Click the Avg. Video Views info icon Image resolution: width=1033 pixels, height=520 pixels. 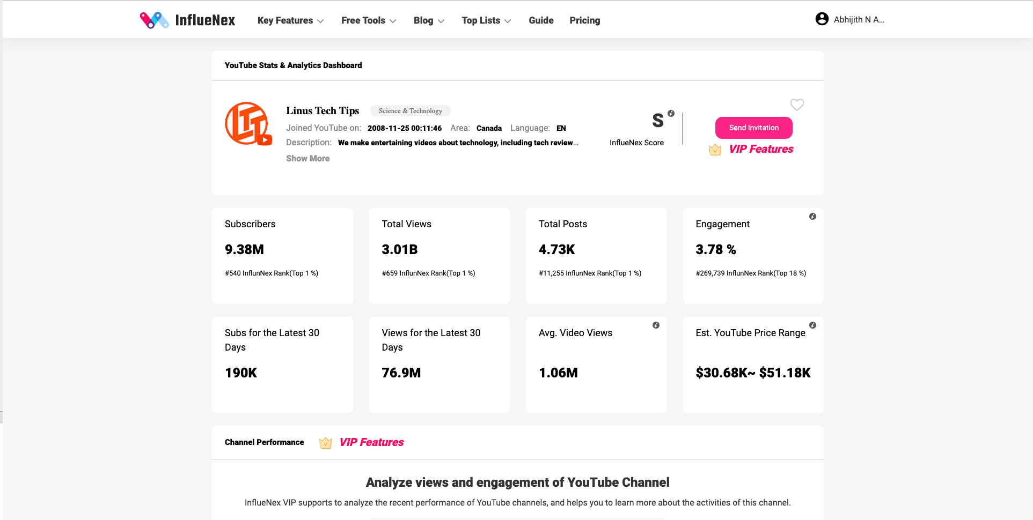[x=656, y=325]
